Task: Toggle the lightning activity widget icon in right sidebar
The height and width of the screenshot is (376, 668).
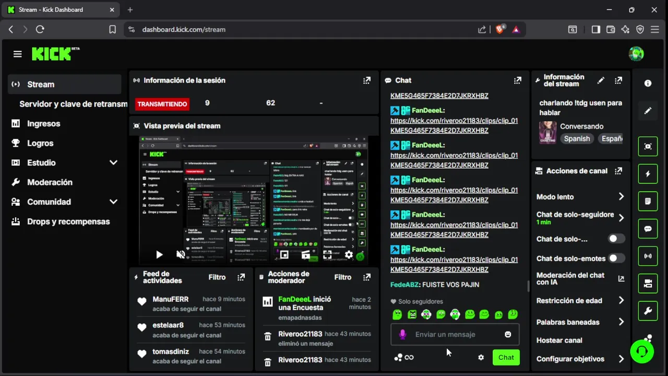Action: click(x=648, y=174)
